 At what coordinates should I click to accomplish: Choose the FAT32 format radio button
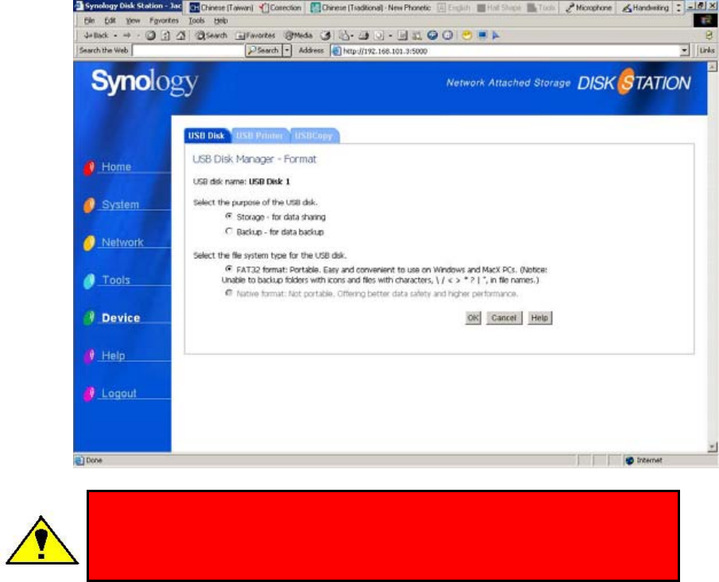click(228, 269)
